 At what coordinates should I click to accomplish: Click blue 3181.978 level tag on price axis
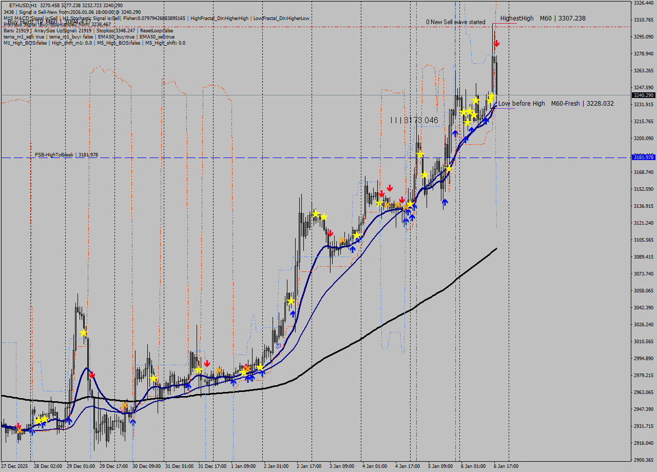[x=643, y=158]
